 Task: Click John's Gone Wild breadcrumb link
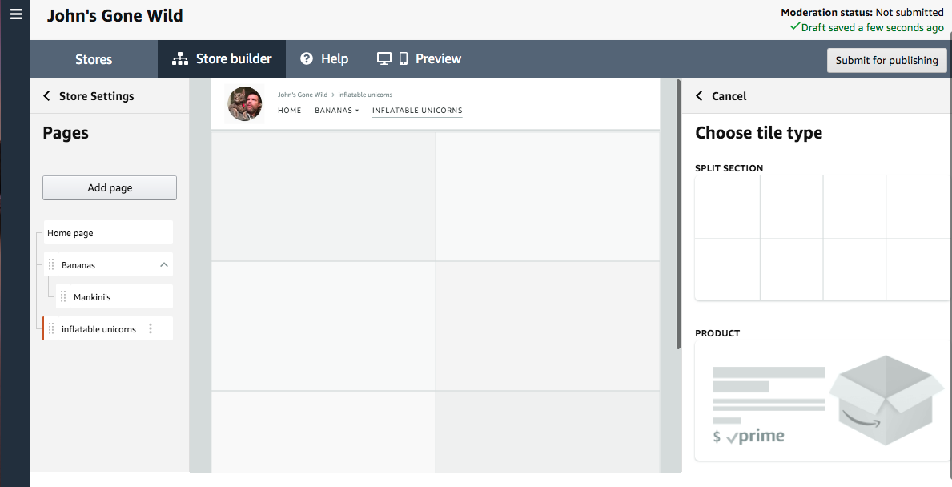[x=303, y=95]
